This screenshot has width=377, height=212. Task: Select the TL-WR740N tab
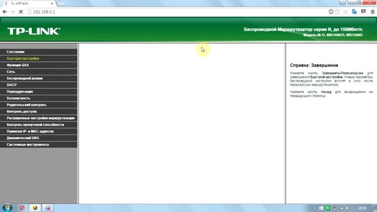pyautogui.click(x=29, y=4)
